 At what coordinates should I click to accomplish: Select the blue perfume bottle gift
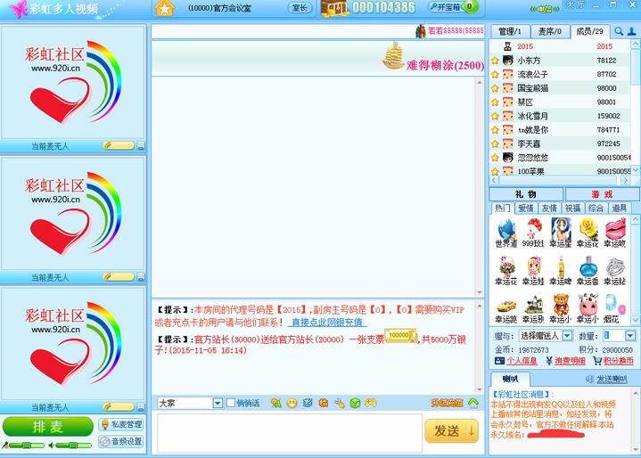588,271
